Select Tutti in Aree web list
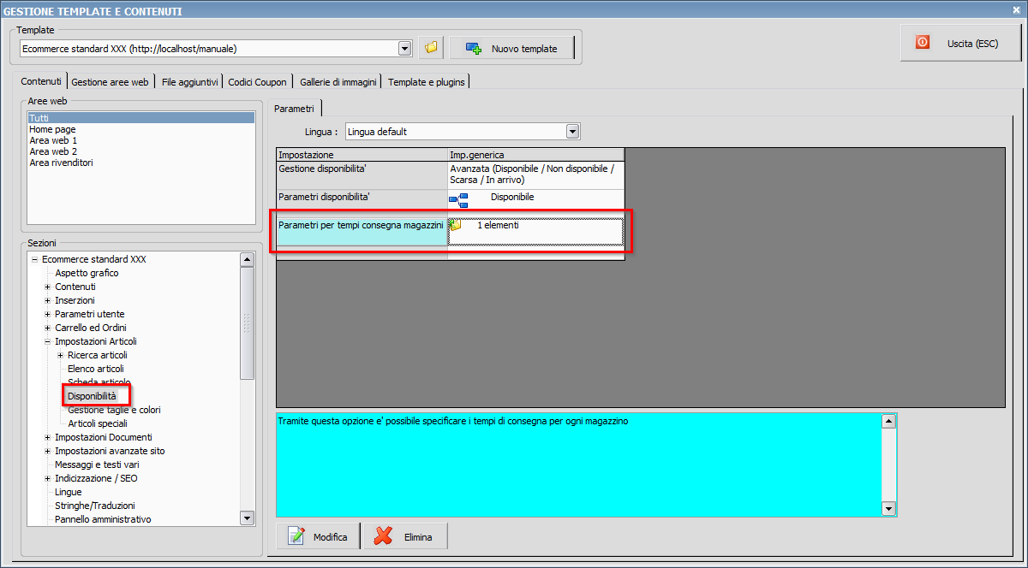This screenshot has height=568, width=1028. [x=140, y=118]
